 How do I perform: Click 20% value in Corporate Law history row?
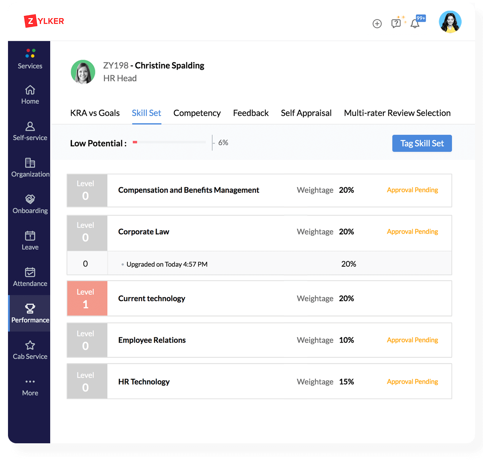349,264
